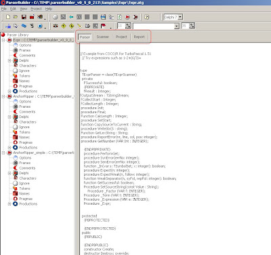Select Pragmas under the Expr project
The image size is (271, 255).
point(26,86)
